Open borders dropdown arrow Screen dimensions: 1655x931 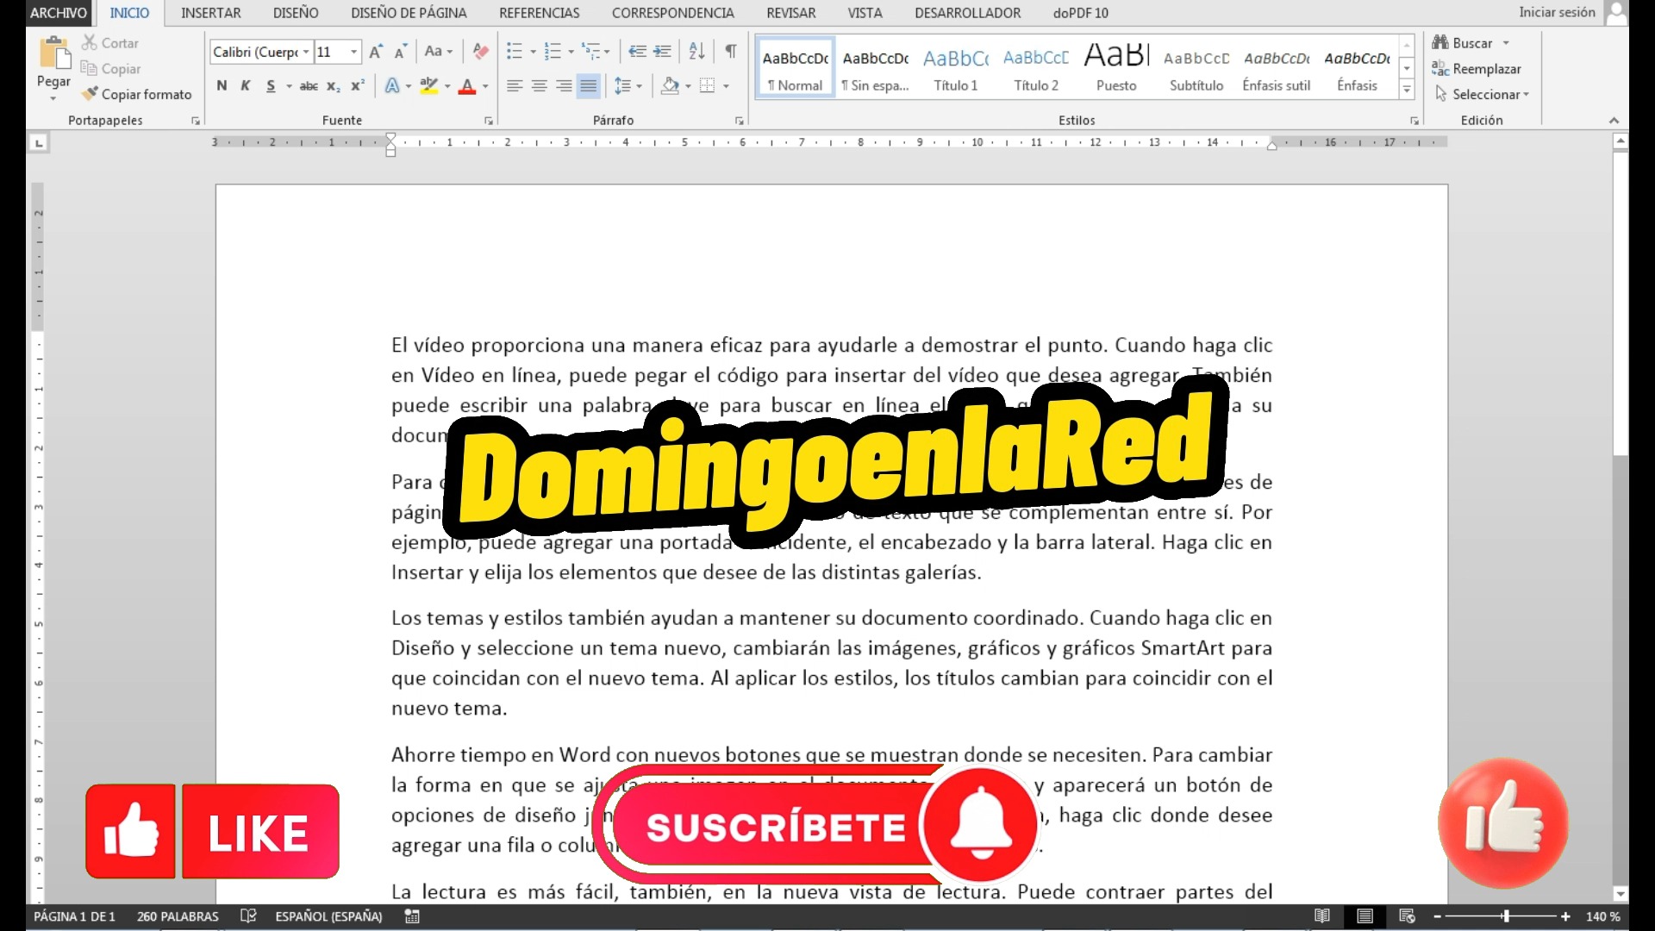pos(726,85)
